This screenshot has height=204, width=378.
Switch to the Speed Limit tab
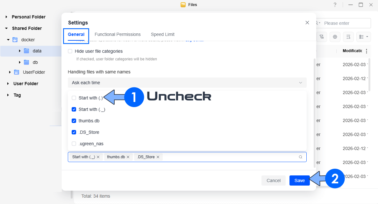click(162, 34)
